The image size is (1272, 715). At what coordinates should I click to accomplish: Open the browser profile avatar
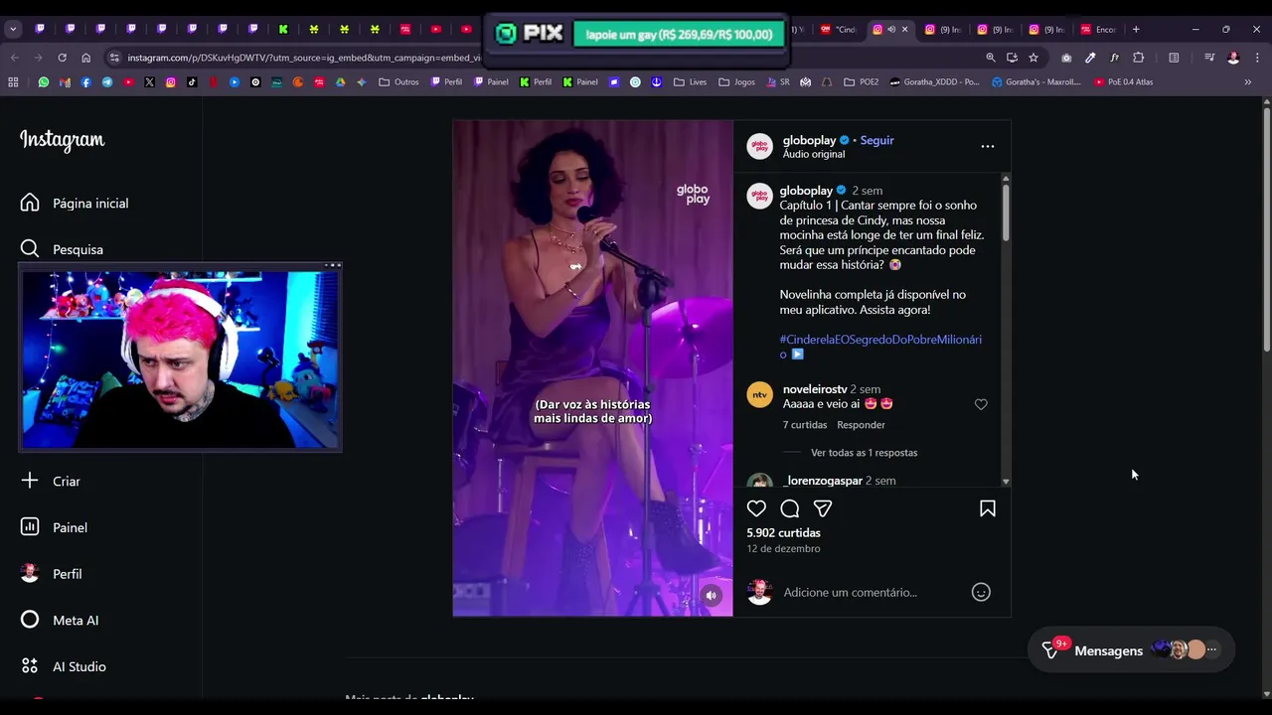1233,58
